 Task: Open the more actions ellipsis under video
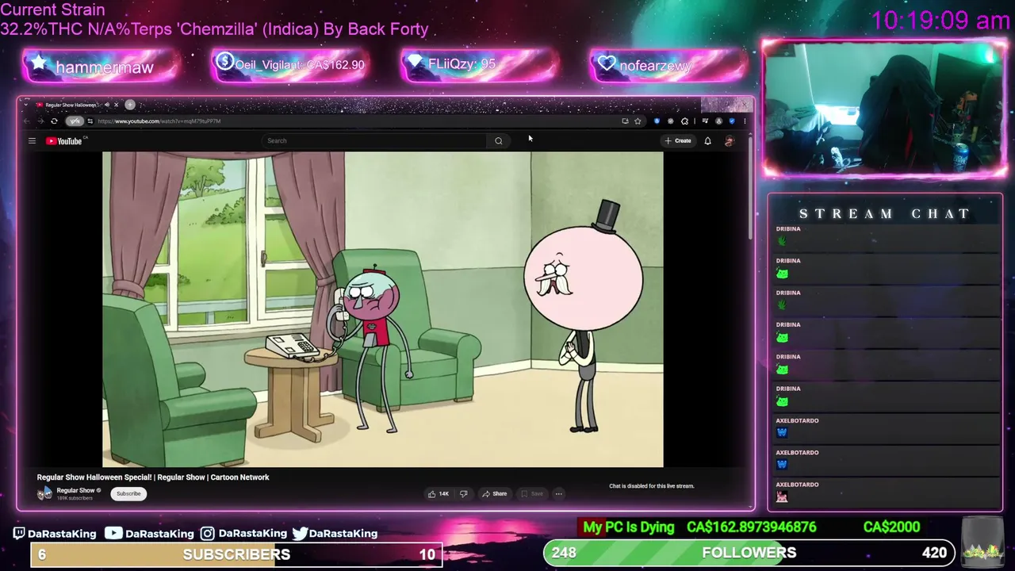pos(558,493)
